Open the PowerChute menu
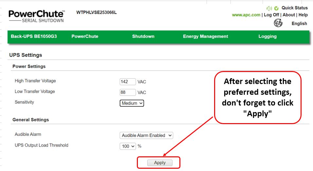The image size is (313, 171). [85, 36]
